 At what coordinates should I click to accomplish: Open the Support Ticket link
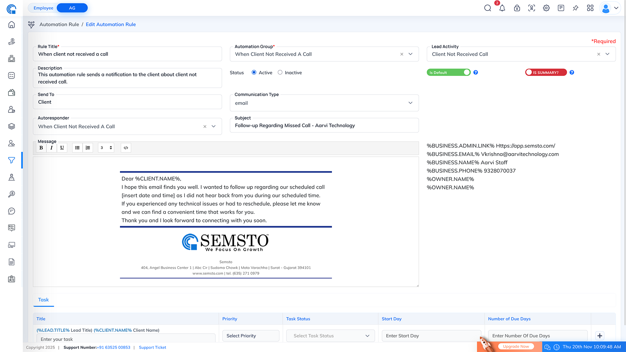152,347
